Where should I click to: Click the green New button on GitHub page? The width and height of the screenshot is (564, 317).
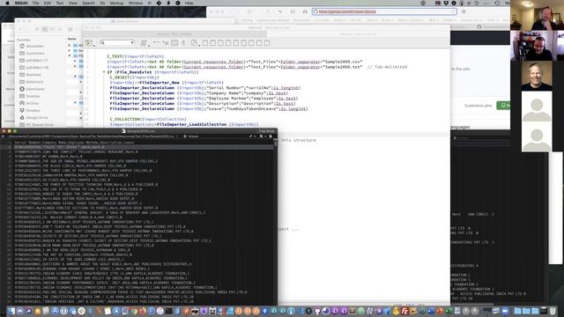pyautogui.click(x=503, y=106)
